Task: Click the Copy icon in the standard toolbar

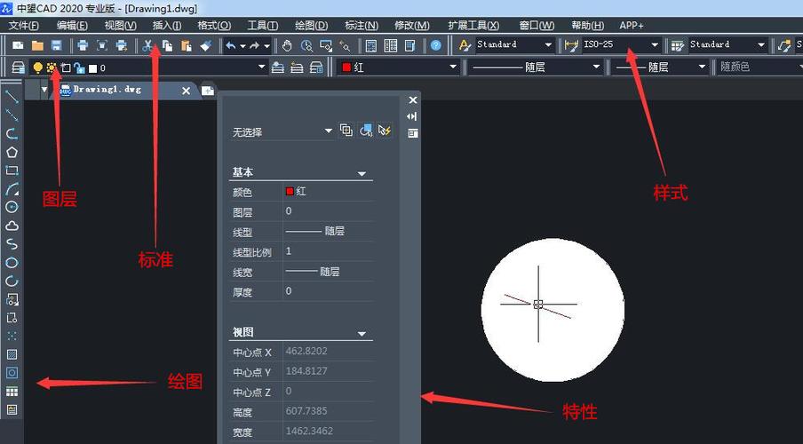Action: 168,45
